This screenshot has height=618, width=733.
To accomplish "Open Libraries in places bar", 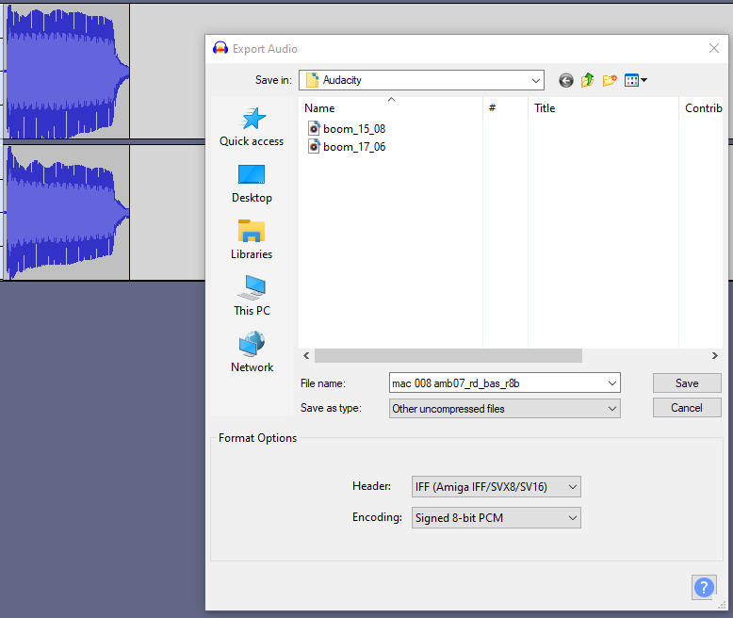I will [252, 240].
